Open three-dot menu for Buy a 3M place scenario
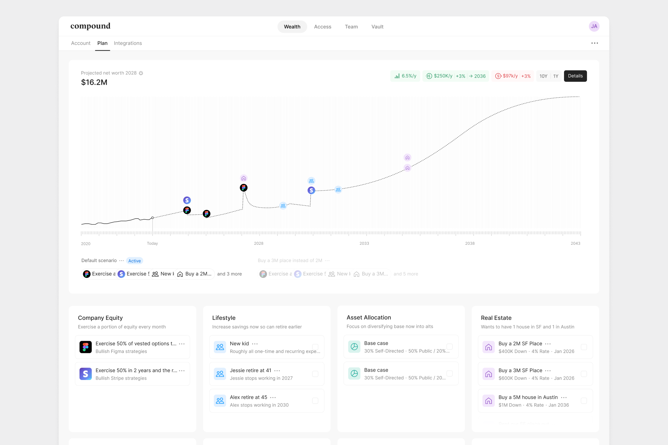 327,260
